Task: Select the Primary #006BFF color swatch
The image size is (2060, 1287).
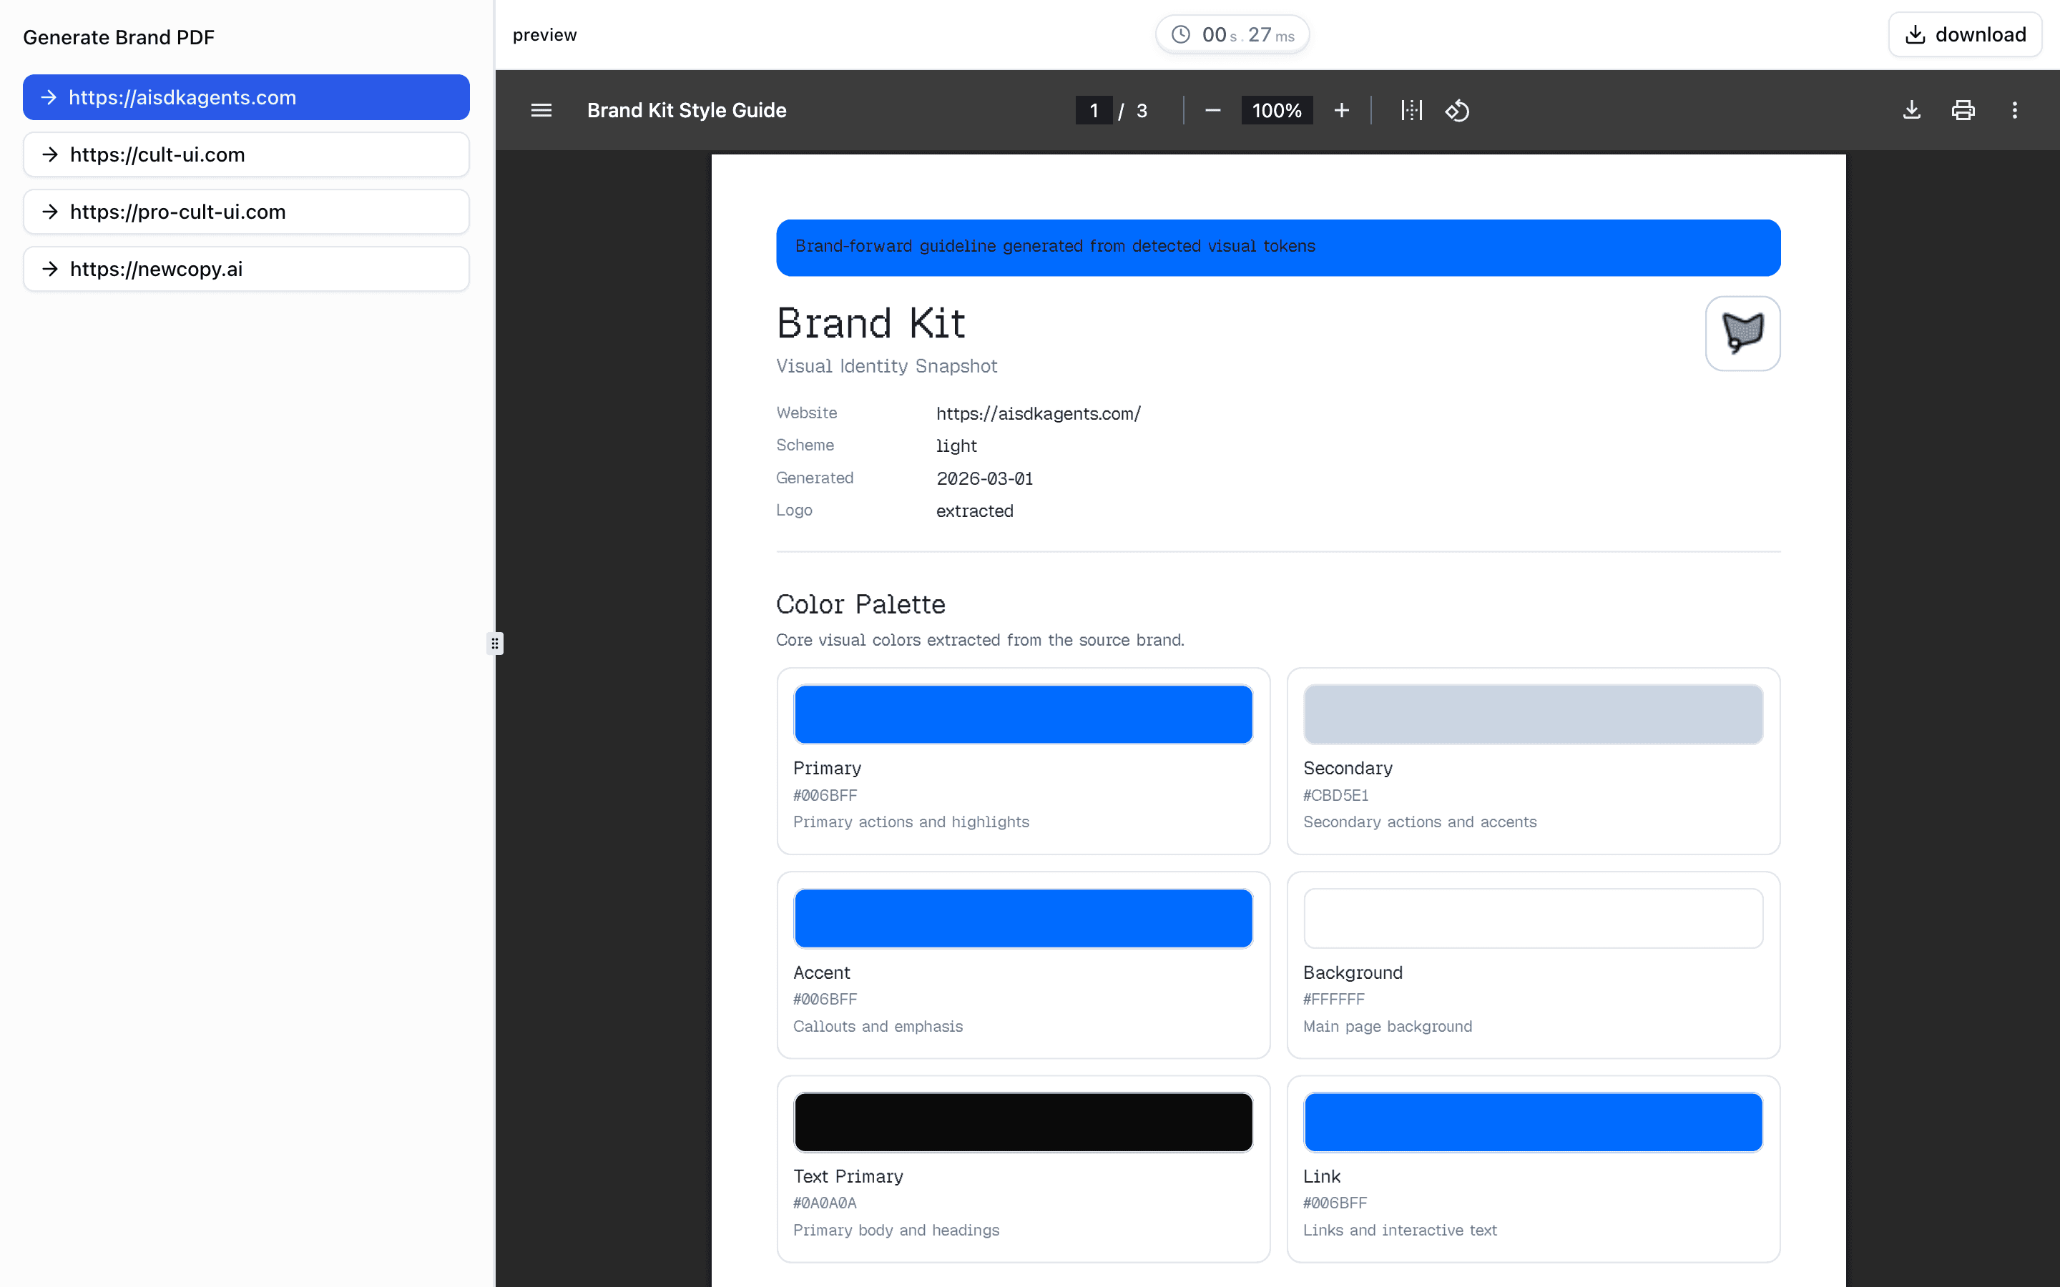Action: [x=1021, y=714]
